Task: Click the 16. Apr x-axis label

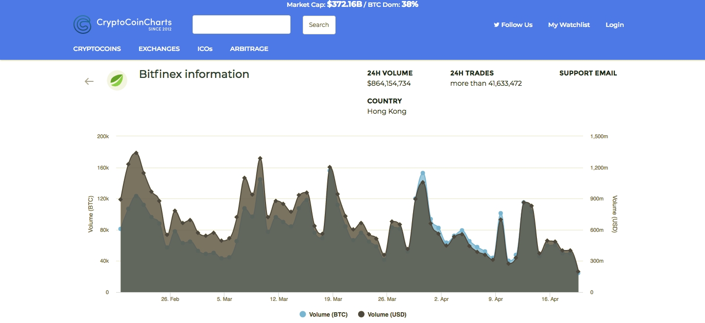Action: tap(550, 299)
